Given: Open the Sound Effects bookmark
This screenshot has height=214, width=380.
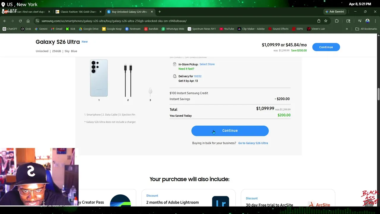Looking at the screenshot, I should 278,29.
